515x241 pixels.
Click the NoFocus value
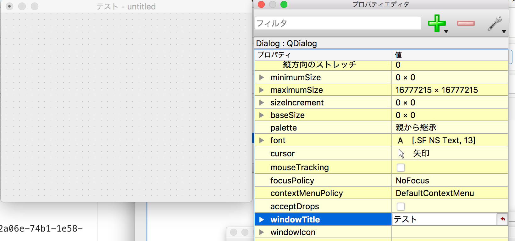click(x=412, y=181)
